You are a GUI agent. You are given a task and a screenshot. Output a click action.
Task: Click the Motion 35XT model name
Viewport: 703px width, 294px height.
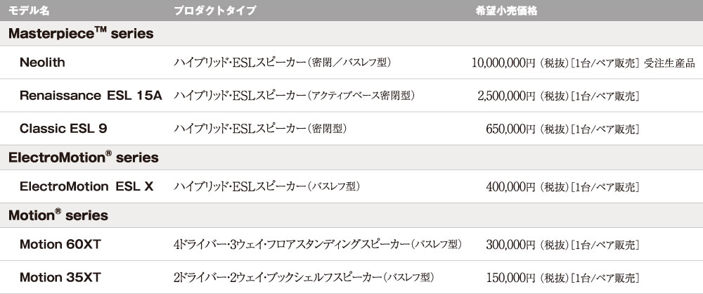[x=60, y=277]
